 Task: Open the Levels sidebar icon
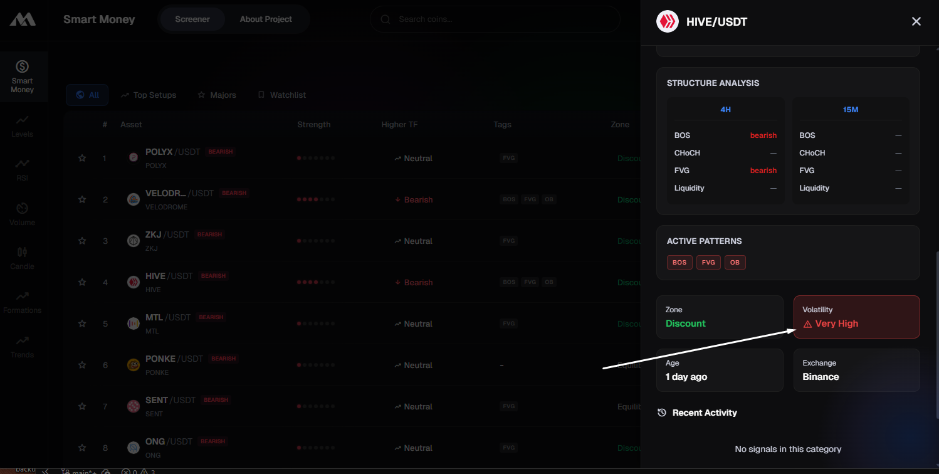tap(23, 125)
